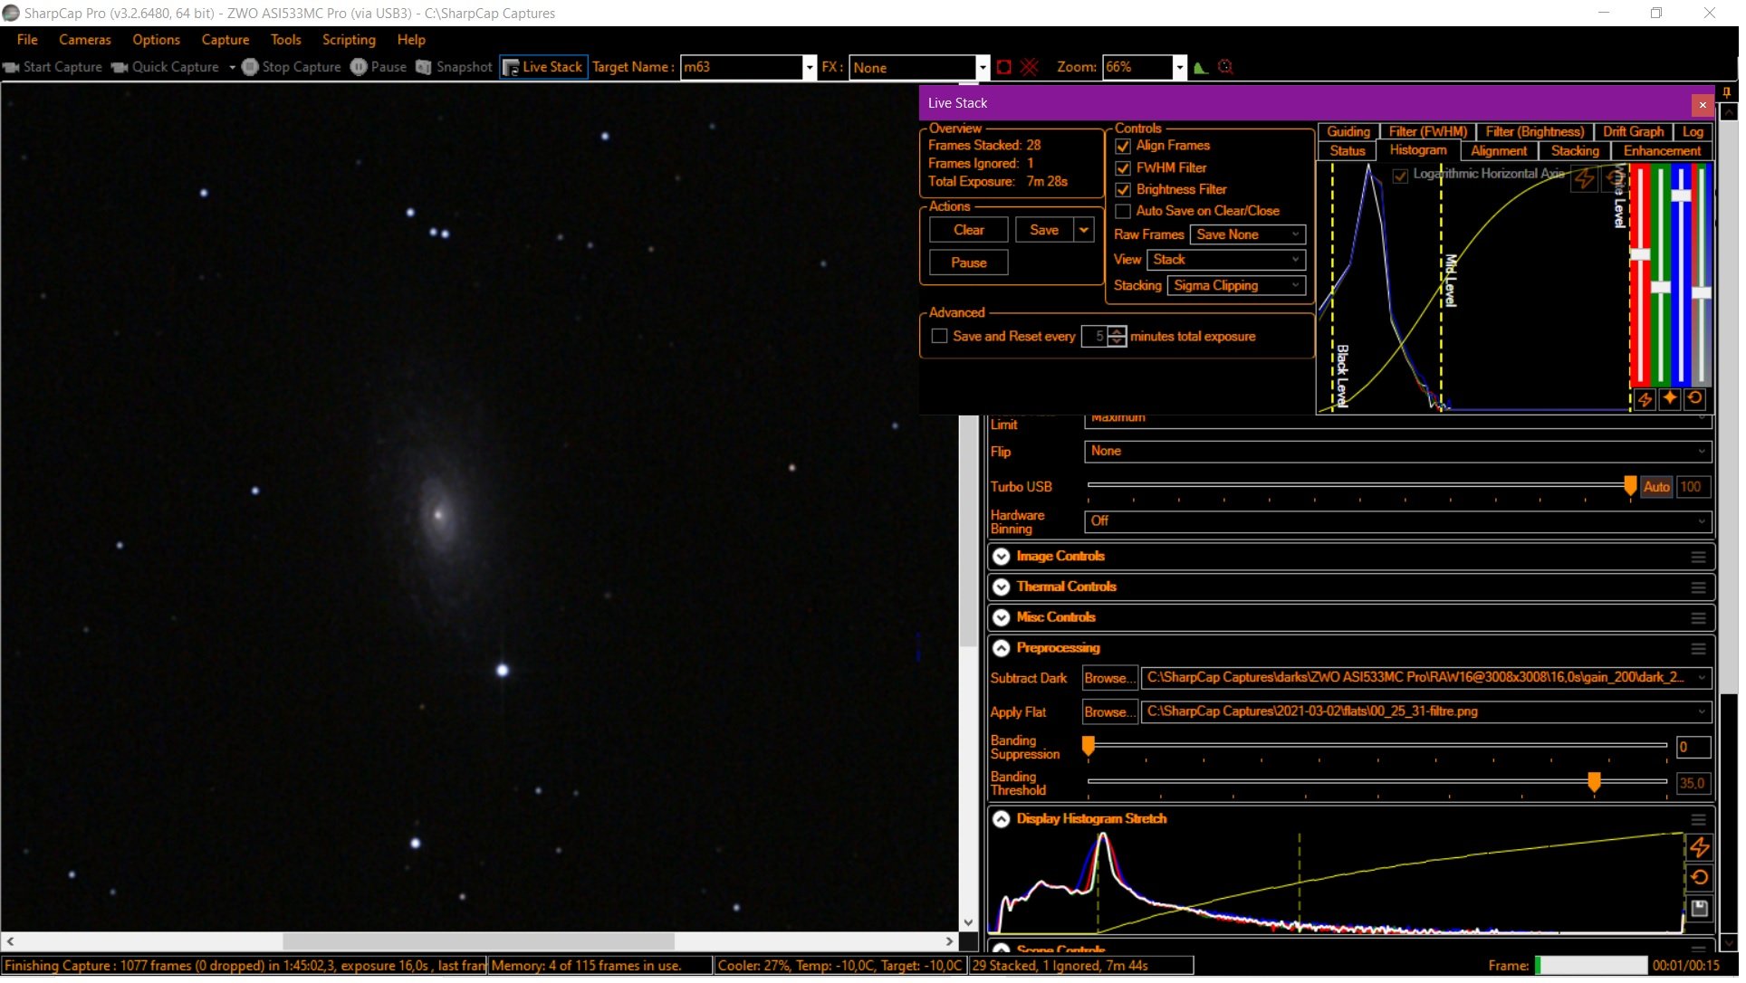Click the Snapshot camera toolbar icon
Image resolution: width=1746 pixels, height=983 pixels.
point(425,67)
